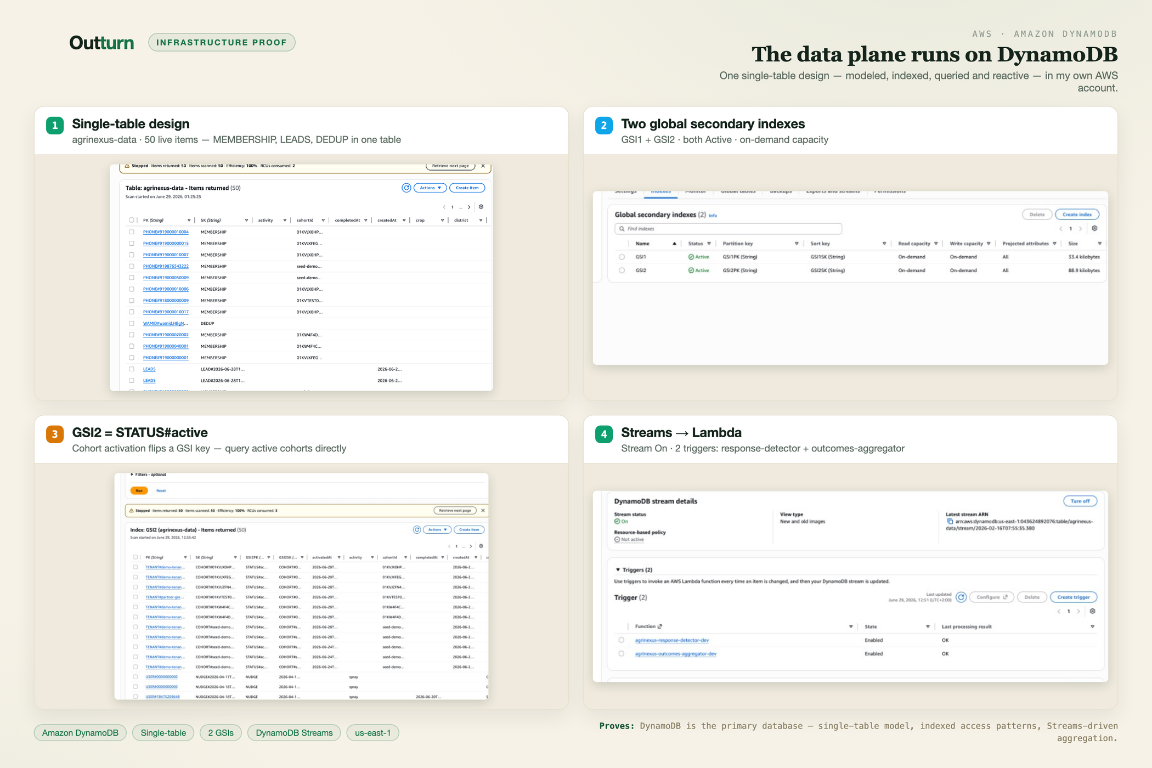Refresh the GSI2 index items results
The height and width of the screenshot is (768, 1152).
[417, 529]
